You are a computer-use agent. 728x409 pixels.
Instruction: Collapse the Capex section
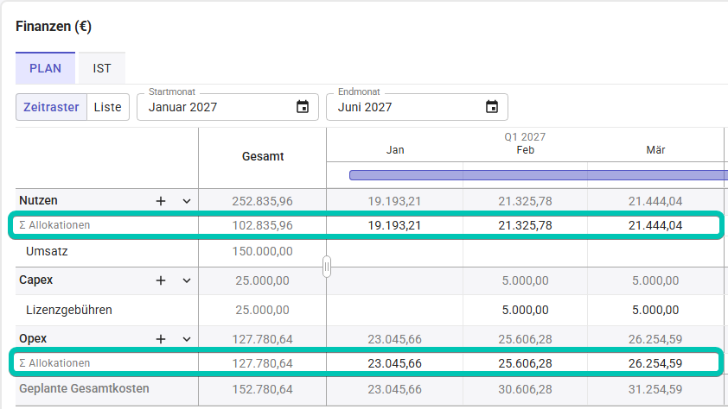point(186,280)
